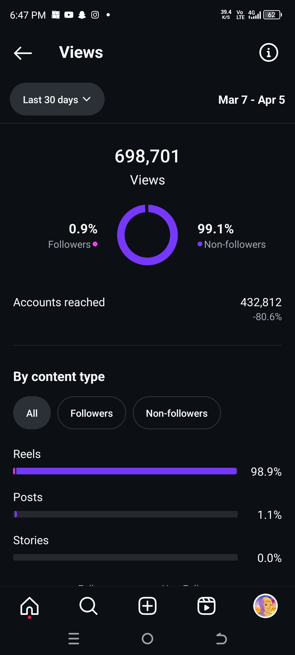Select the All filter chip
This screenshot has width=295, height=655.
click(32, 413)
